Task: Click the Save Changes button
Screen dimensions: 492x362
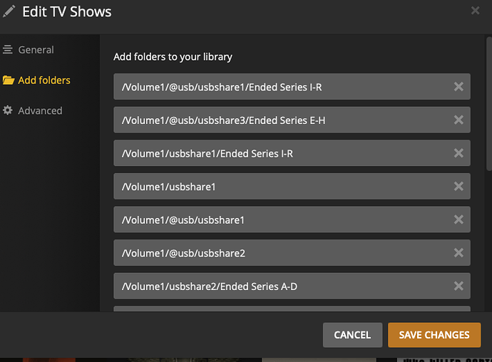Action: coord(434,334)
